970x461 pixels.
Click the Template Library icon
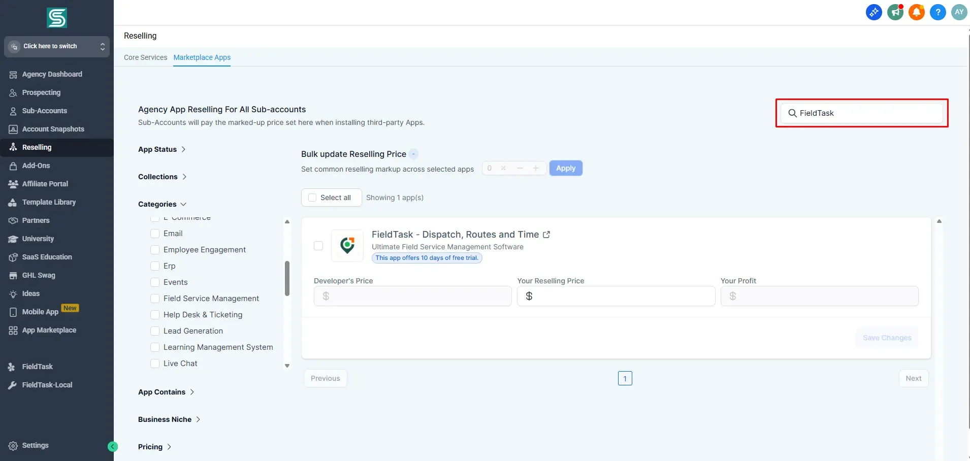click(x=13, y=203)
